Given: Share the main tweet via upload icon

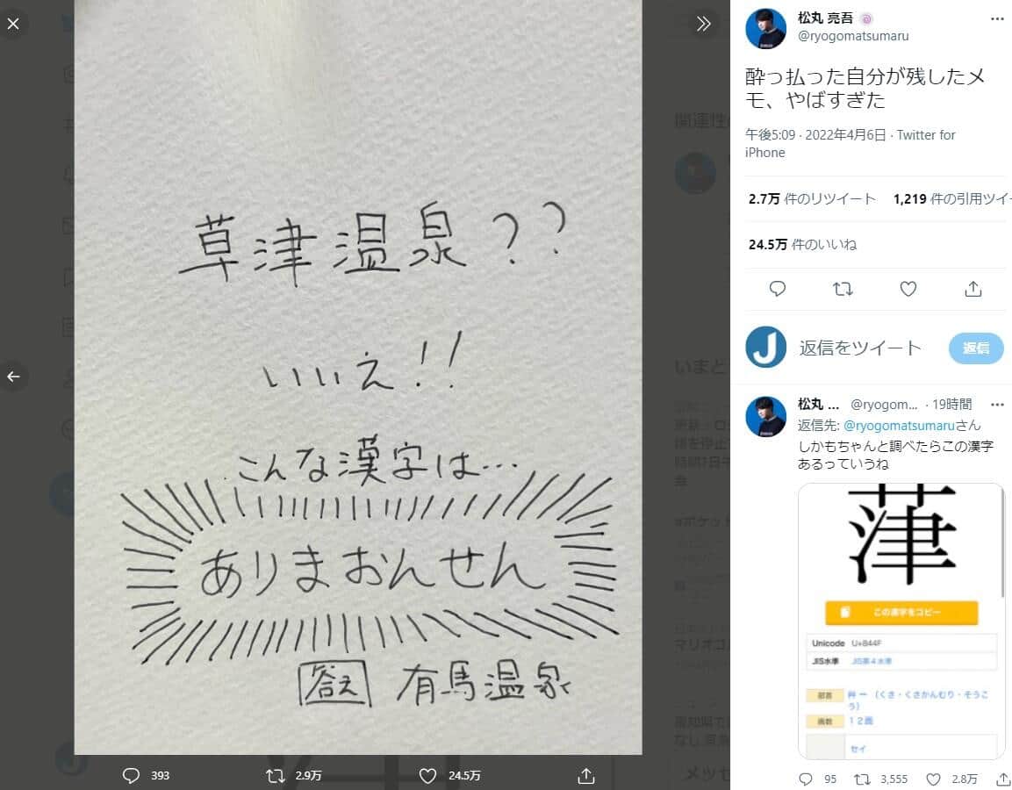Looking at the screenshot, I should 973,289.
